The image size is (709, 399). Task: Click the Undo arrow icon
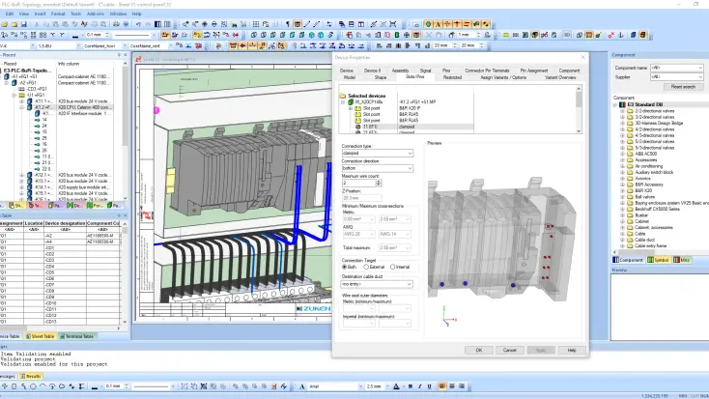point(139,24)
